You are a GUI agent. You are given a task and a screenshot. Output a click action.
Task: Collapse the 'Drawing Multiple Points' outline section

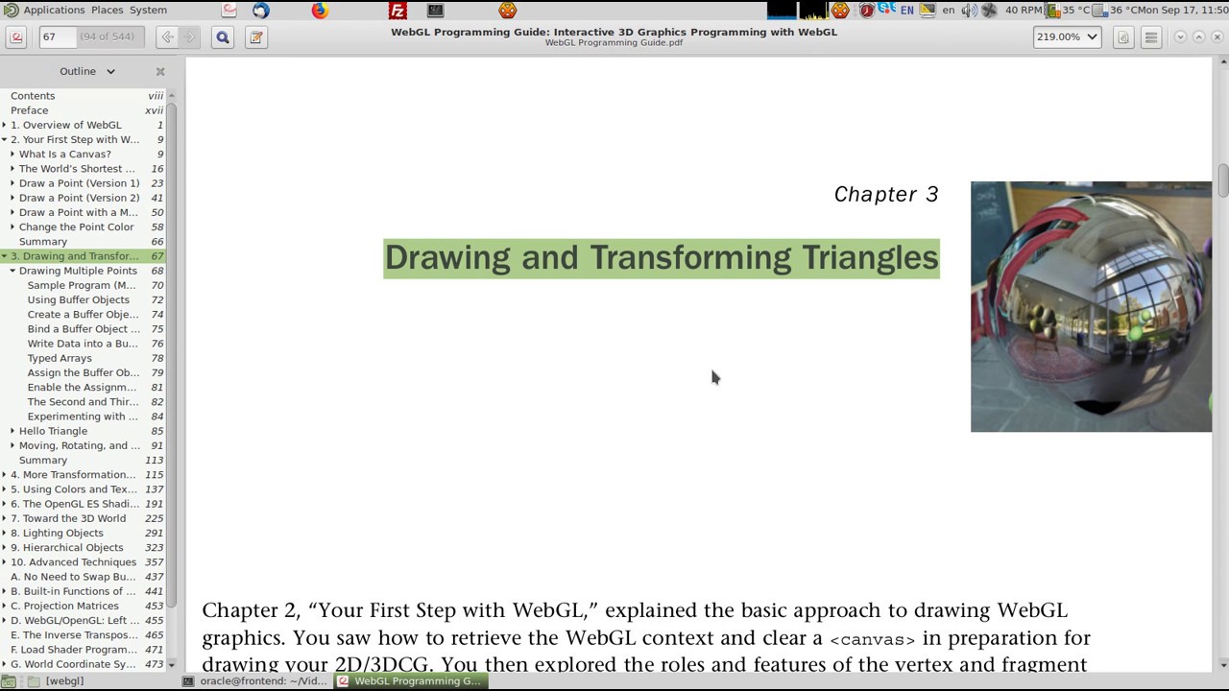(x=12, y=271)
